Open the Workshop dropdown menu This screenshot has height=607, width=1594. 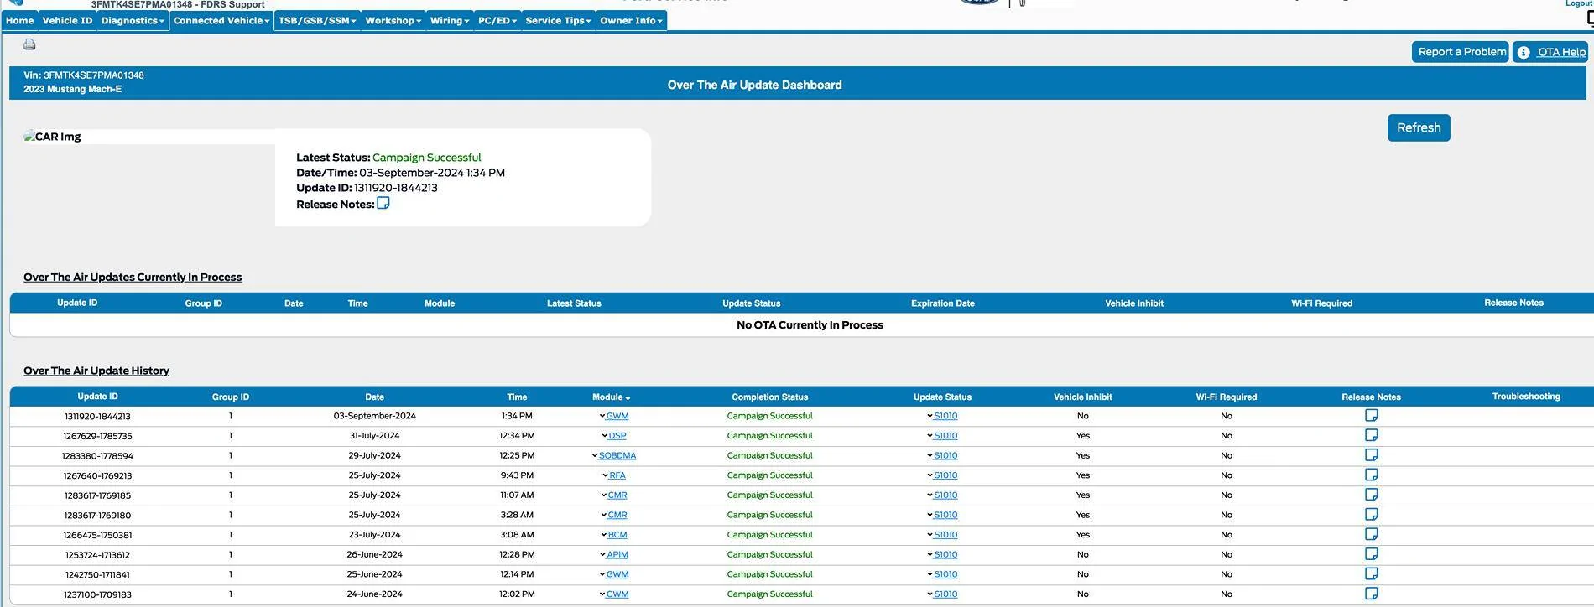pyautogui.click(x=393, y=20)
